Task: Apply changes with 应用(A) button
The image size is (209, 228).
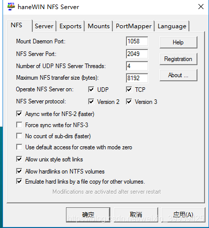Action: (183, 215)
